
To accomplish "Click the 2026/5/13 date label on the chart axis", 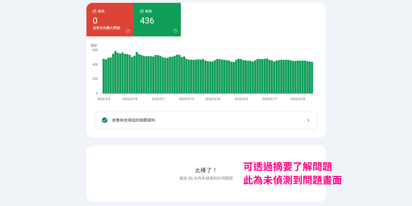I will pos(187,99).
